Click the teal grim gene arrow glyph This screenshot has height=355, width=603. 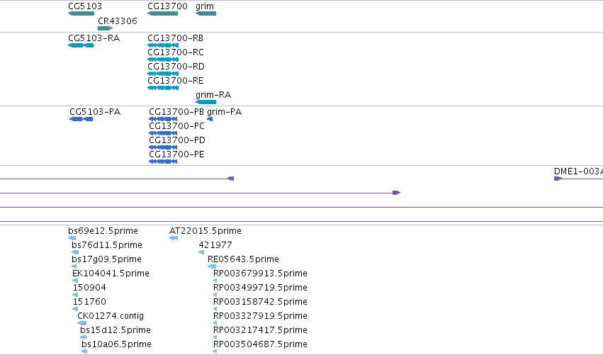(205, 13)
